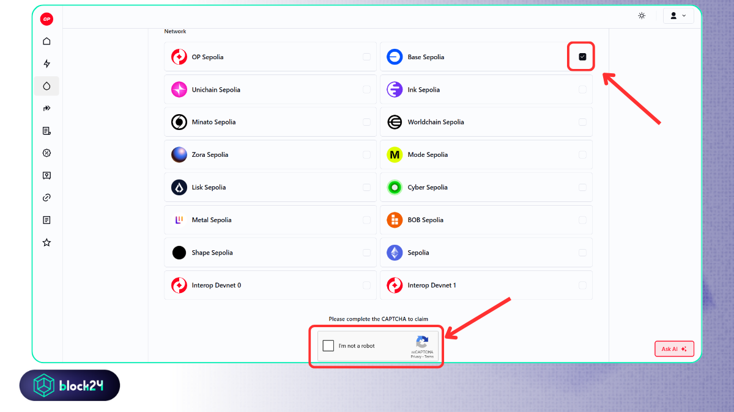Check the Metal Sepolia checkbox
Image resolution: width=734 pixels, height=412 pixels.
click(x=366, y=220)
